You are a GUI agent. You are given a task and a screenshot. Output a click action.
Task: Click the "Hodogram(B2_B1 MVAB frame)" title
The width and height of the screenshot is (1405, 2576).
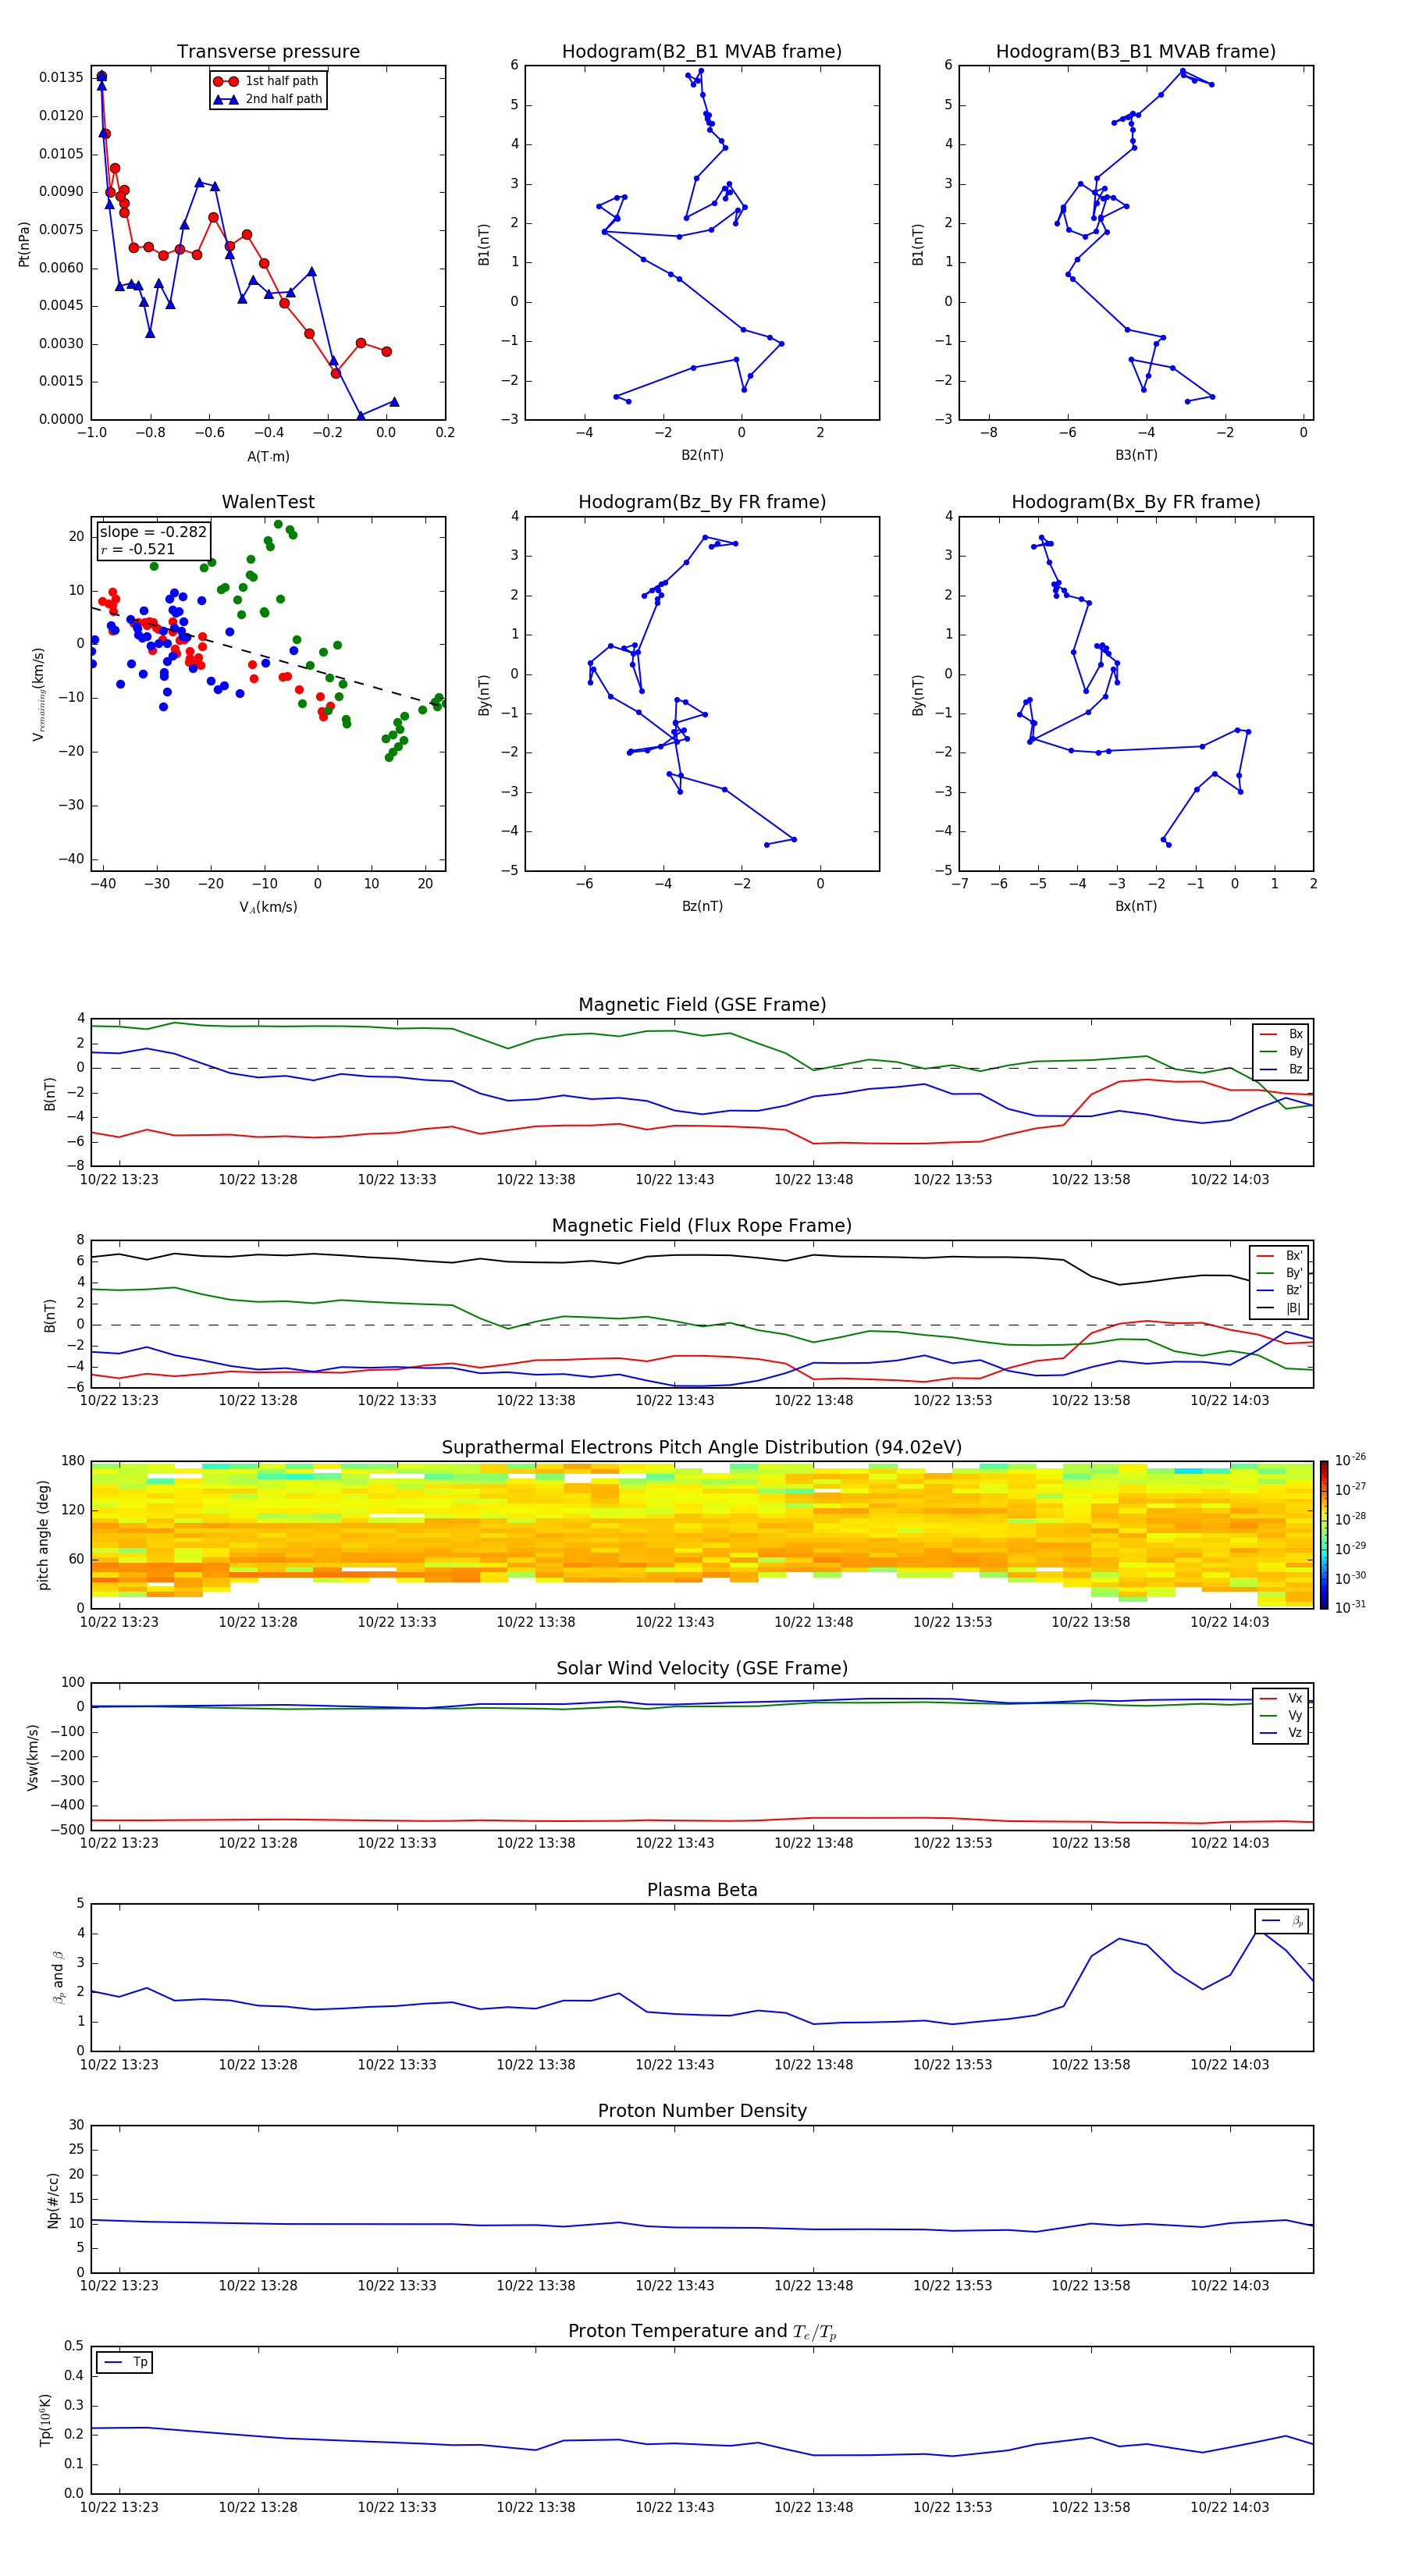click(x=702, y=52)
